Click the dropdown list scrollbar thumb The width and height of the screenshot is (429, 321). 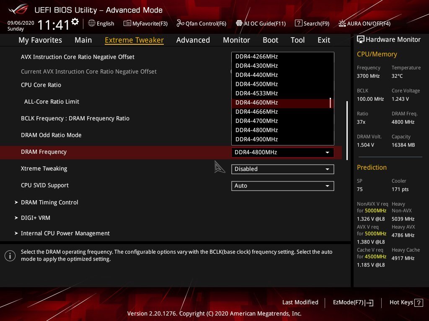[x=331, y=103]
